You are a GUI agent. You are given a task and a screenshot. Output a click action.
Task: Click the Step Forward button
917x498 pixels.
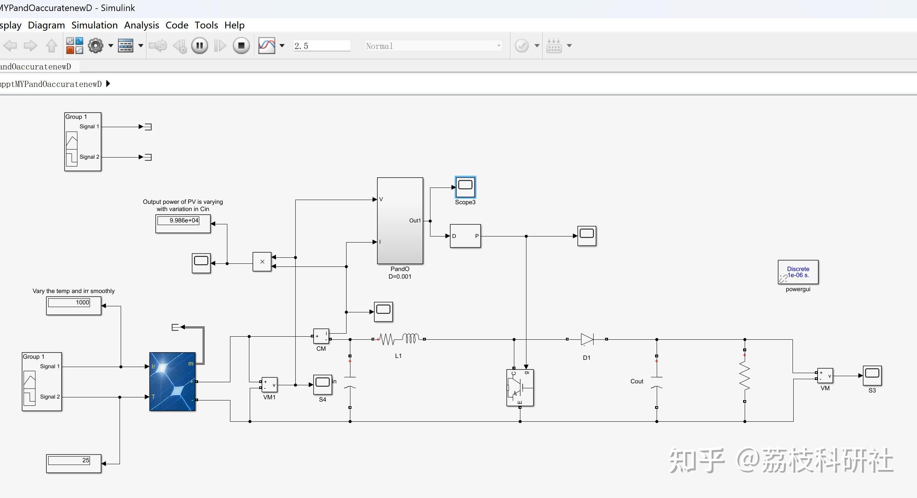click(220, 46)
